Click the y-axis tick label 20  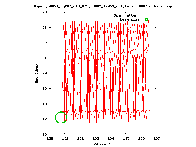click(44, 73)
